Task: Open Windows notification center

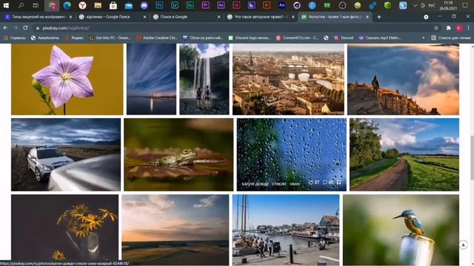Action: click(465, 5)
